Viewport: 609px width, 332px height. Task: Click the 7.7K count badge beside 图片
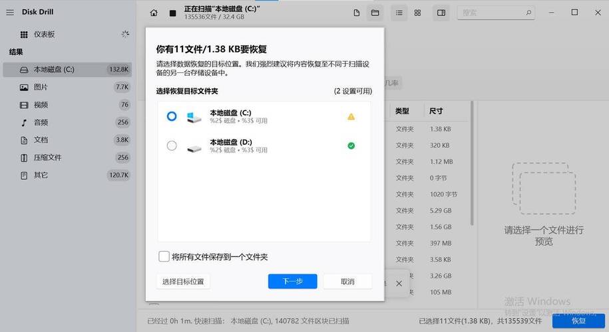tap(122, 87)
